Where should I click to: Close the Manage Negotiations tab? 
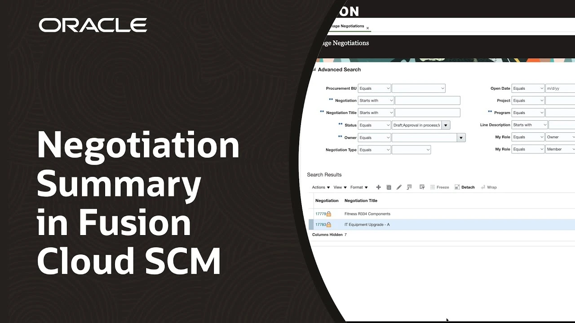coord(367,28)
